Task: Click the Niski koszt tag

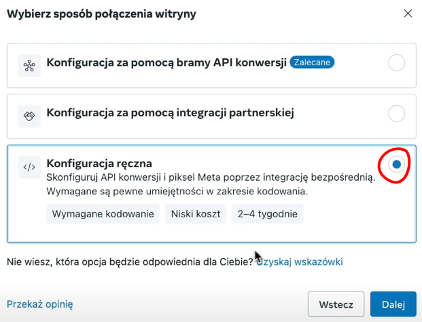Action: [x=196, y=214]
